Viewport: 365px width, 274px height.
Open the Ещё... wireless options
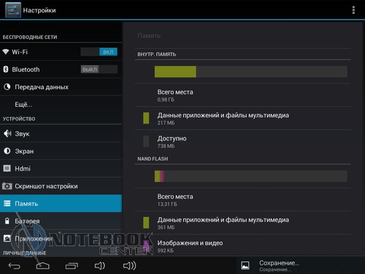[61, 104]
